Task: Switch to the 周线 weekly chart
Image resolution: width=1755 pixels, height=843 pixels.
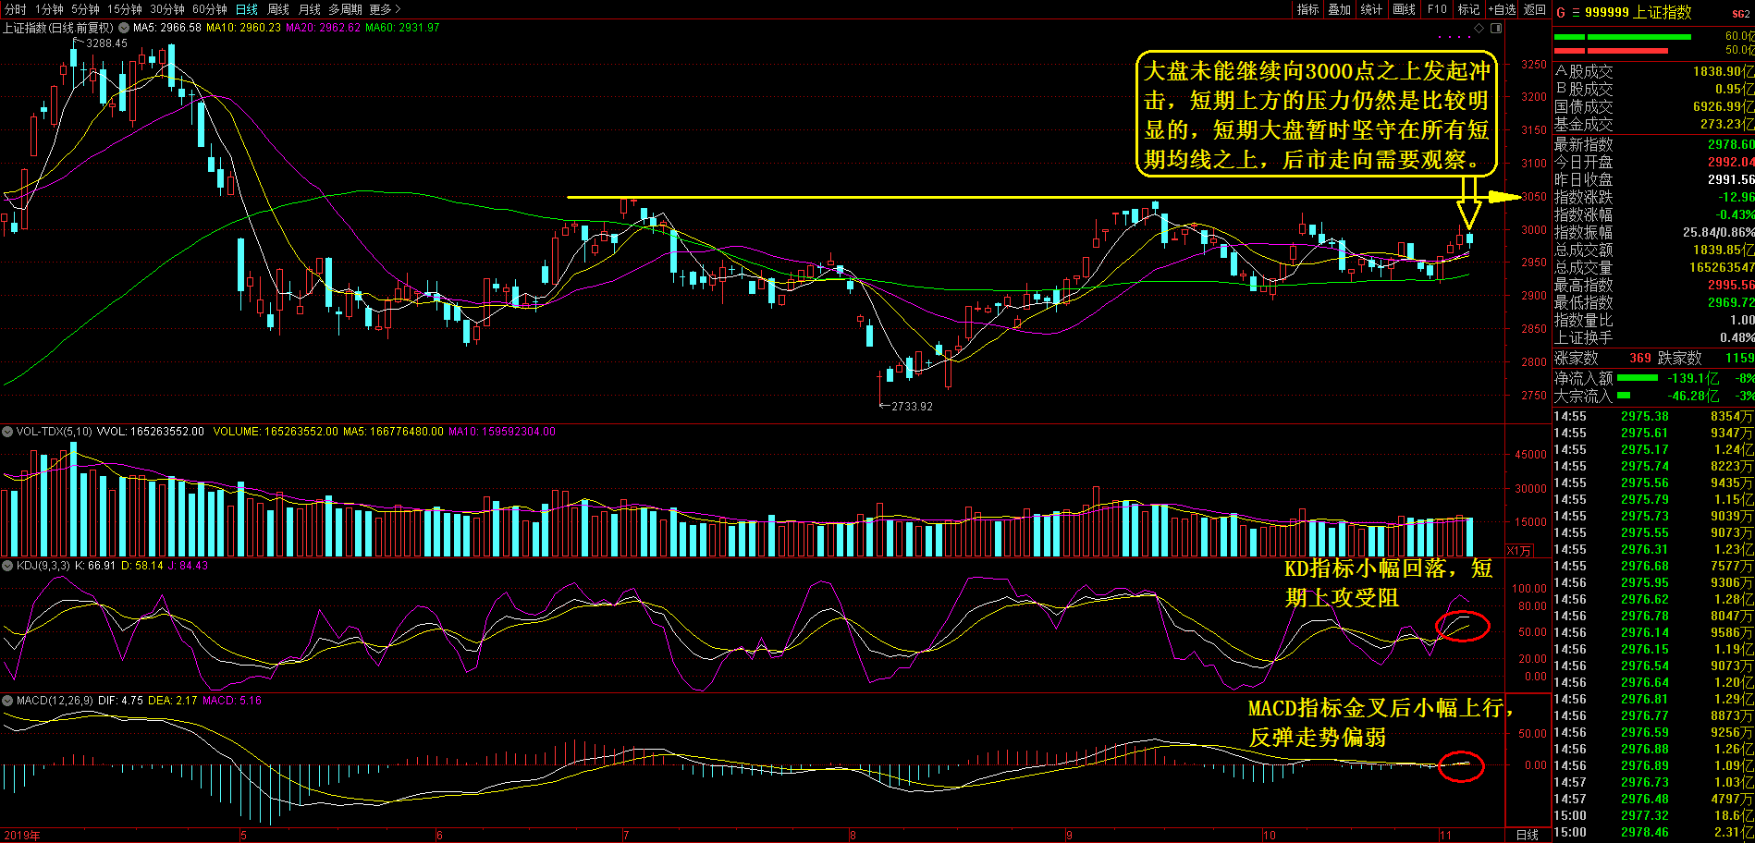Action: (278, 9)
